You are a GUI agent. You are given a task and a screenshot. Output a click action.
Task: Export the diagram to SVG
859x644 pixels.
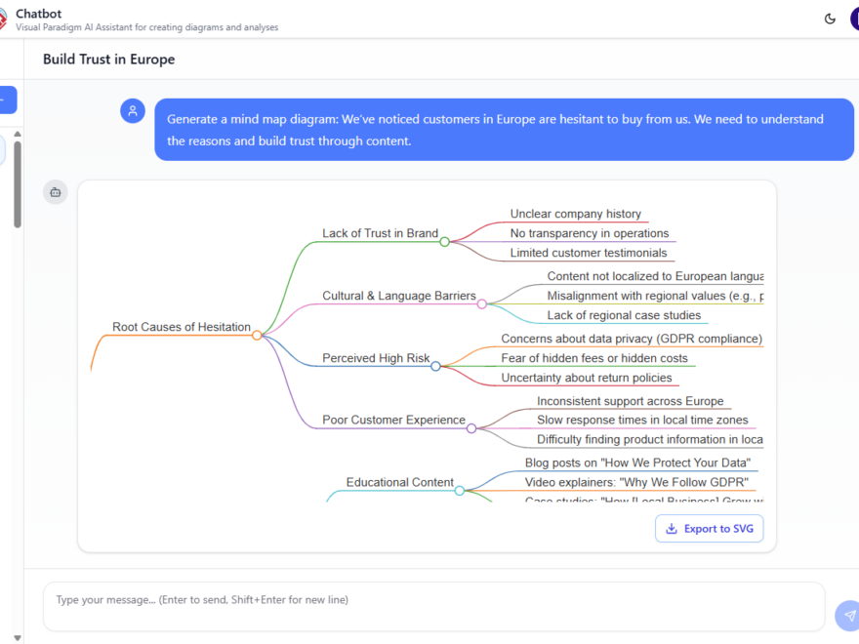click(710, 529)
